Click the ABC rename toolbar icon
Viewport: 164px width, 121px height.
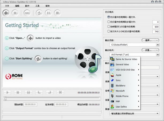(27, 13)
